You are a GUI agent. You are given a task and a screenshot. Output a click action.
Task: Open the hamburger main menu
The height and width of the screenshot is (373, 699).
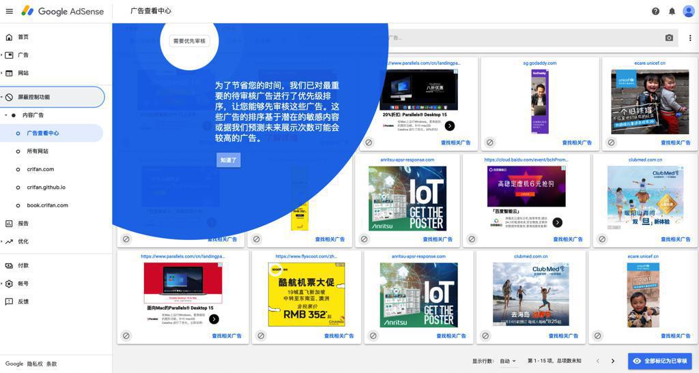pyautogui.click(x=9, y=11)
